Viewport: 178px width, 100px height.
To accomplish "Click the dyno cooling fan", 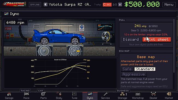I will pyautogui.click(x=106, y=36).
